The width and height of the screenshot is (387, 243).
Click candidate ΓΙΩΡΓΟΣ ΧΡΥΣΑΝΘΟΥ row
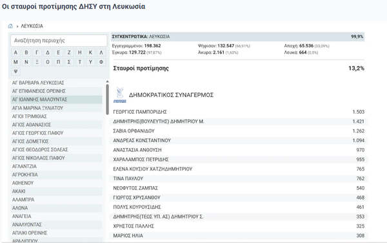[x=239, y=198]
